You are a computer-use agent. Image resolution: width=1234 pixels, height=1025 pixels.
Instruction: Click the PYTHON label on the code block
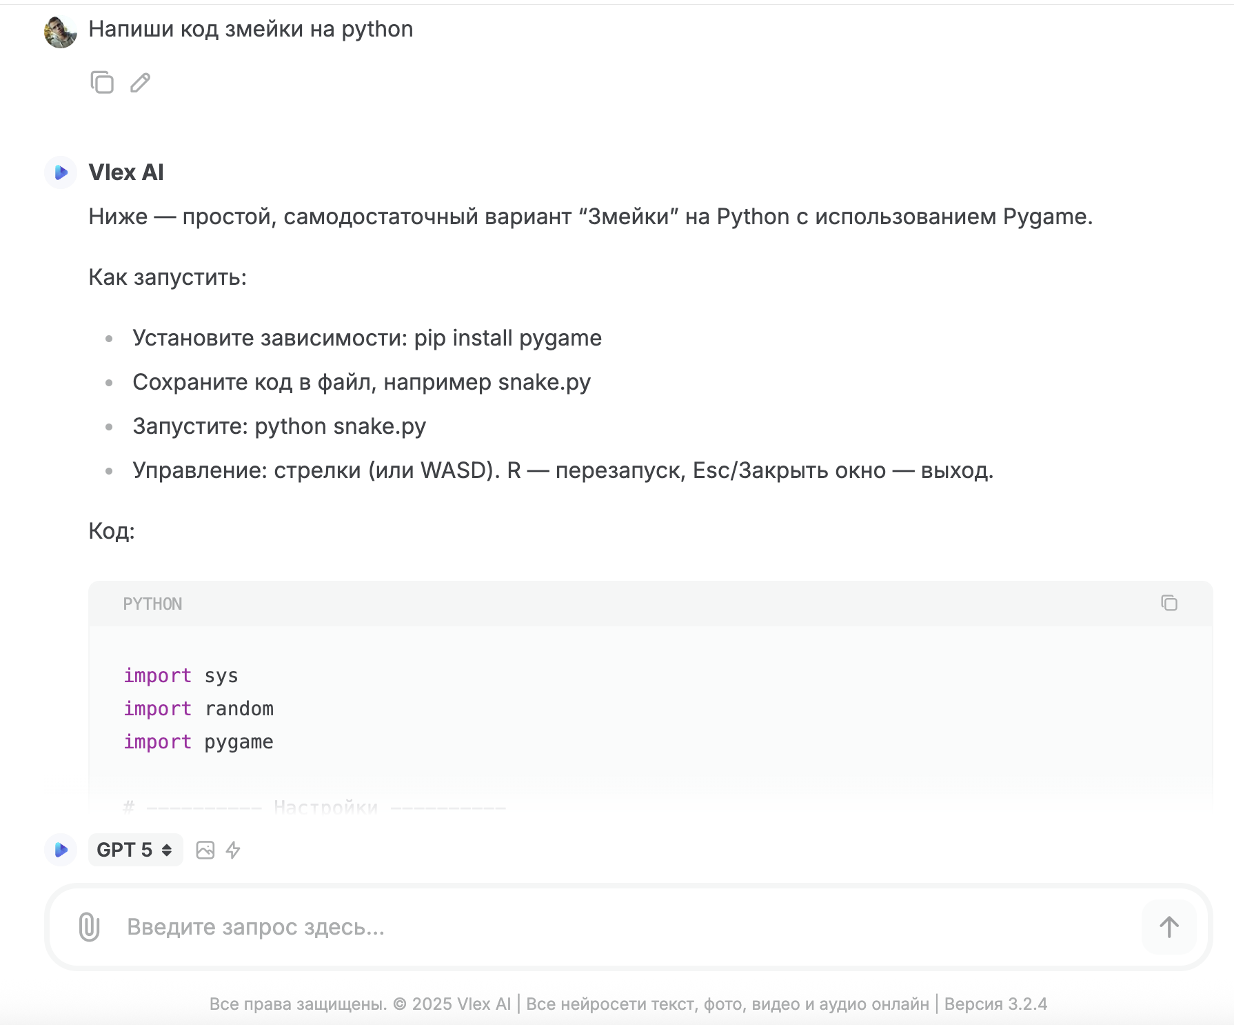152,604
